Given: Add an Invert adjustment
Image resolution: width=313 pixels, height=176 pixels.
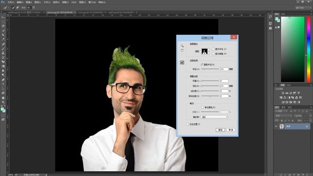Looking at the screenshot, I should click(x=283, y=102).
